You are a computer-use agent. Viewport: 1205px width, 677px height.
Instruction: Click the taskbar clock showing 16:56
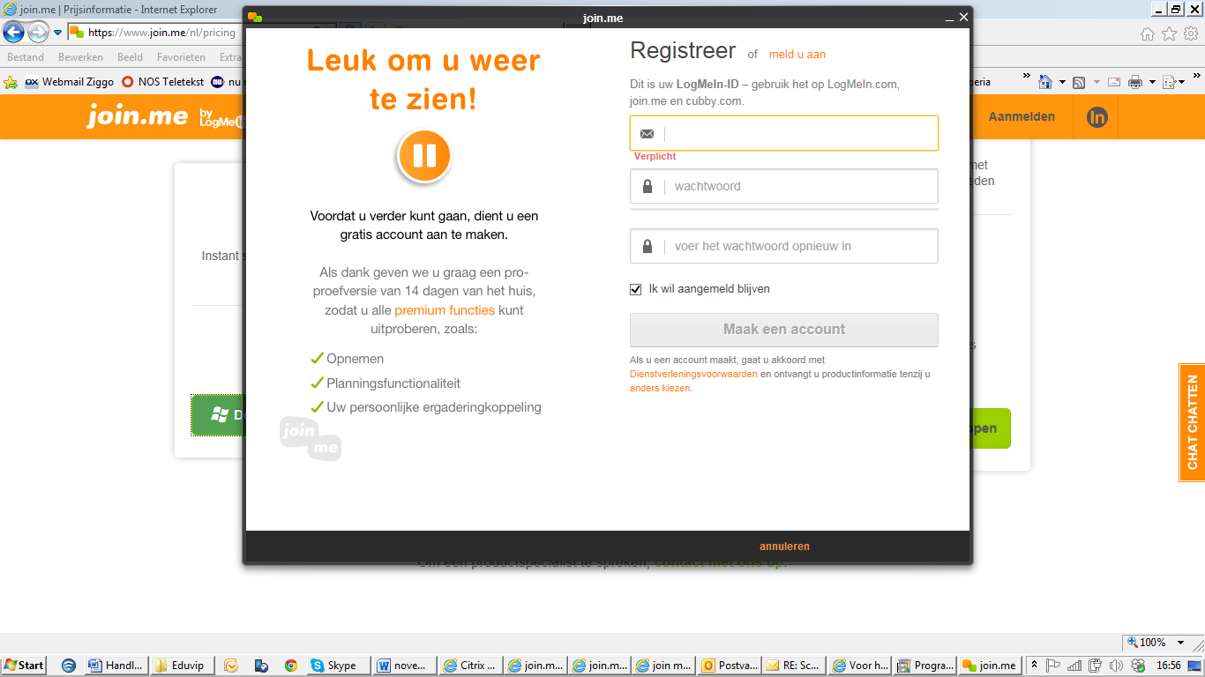1169,666
